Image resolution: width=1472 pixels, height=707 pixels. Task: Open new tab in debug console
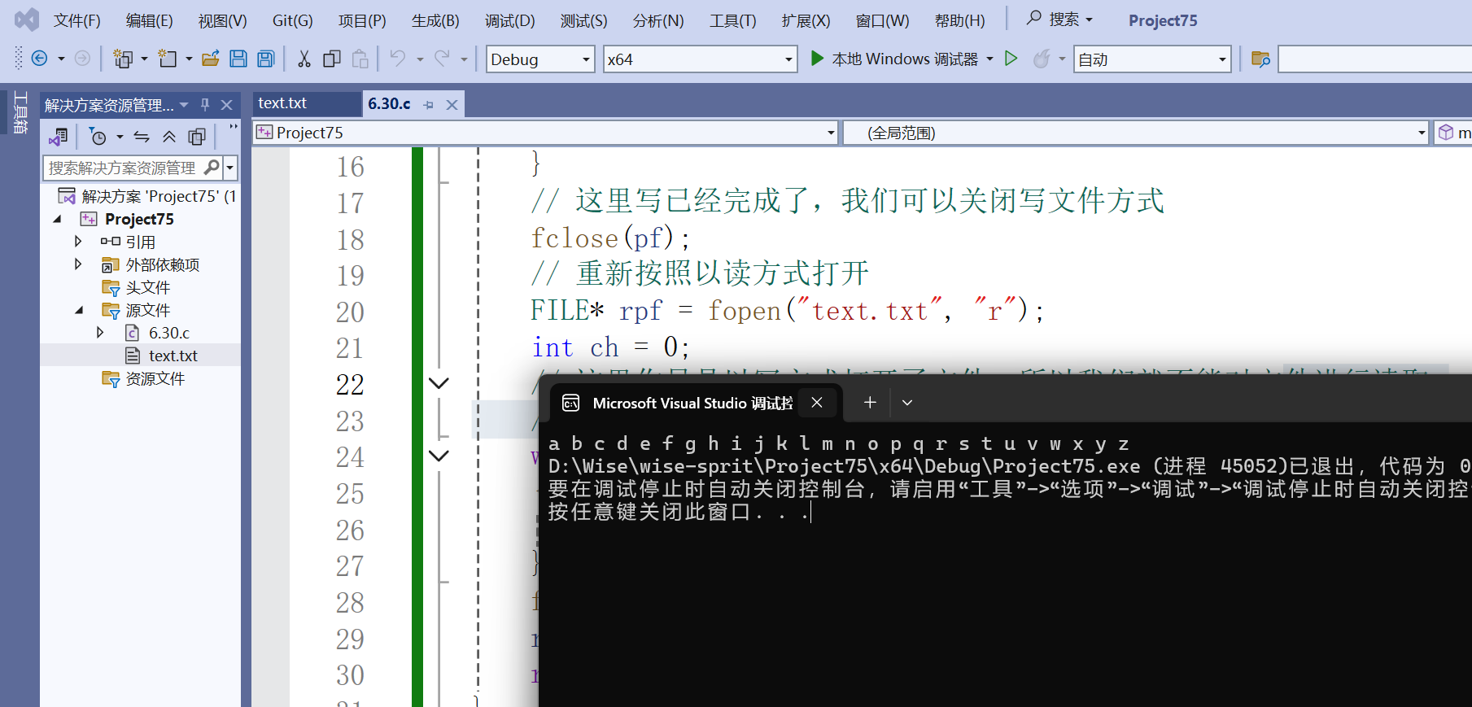[870, 402]
